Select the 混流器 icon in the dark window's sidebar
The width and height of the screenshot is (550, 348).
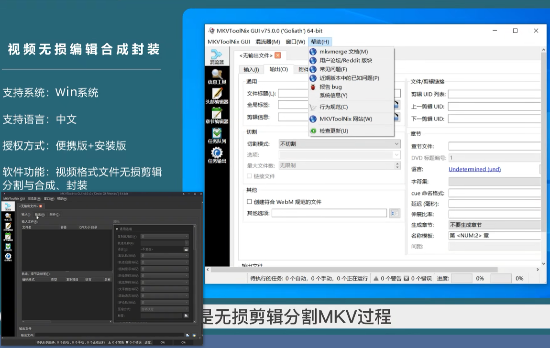point(8,207)
